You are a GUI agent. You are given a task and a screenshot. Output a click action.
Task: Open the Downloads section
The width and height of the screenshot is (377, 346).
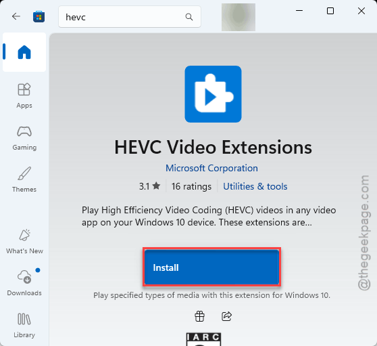point(24,282)
